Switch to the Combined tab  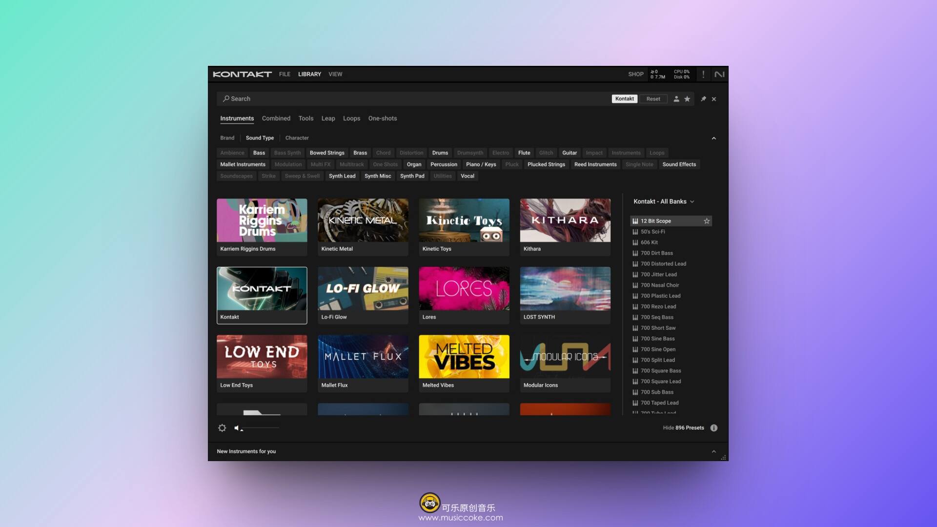tap(276, 119)
